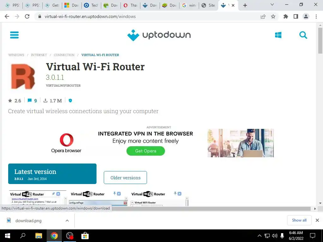Open first Virtual WiFi Router screenshot
323x242 pixels.
(x=38, y=198)
